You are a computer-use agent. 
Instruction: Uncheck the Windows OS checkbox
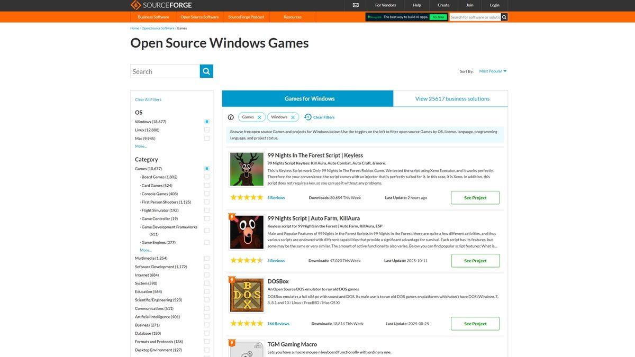point(207,122)
